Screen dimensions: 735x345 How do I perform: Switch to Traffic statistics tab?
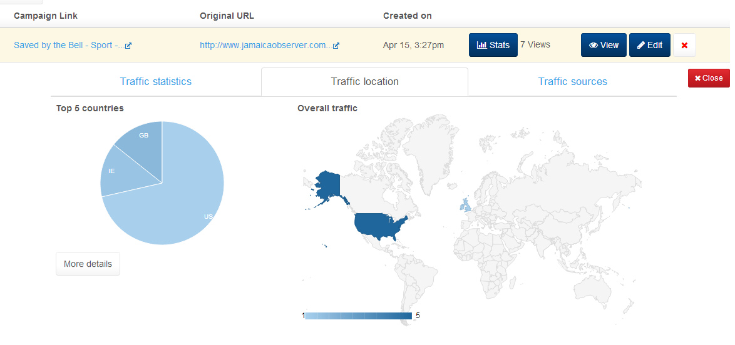point(156,81)
